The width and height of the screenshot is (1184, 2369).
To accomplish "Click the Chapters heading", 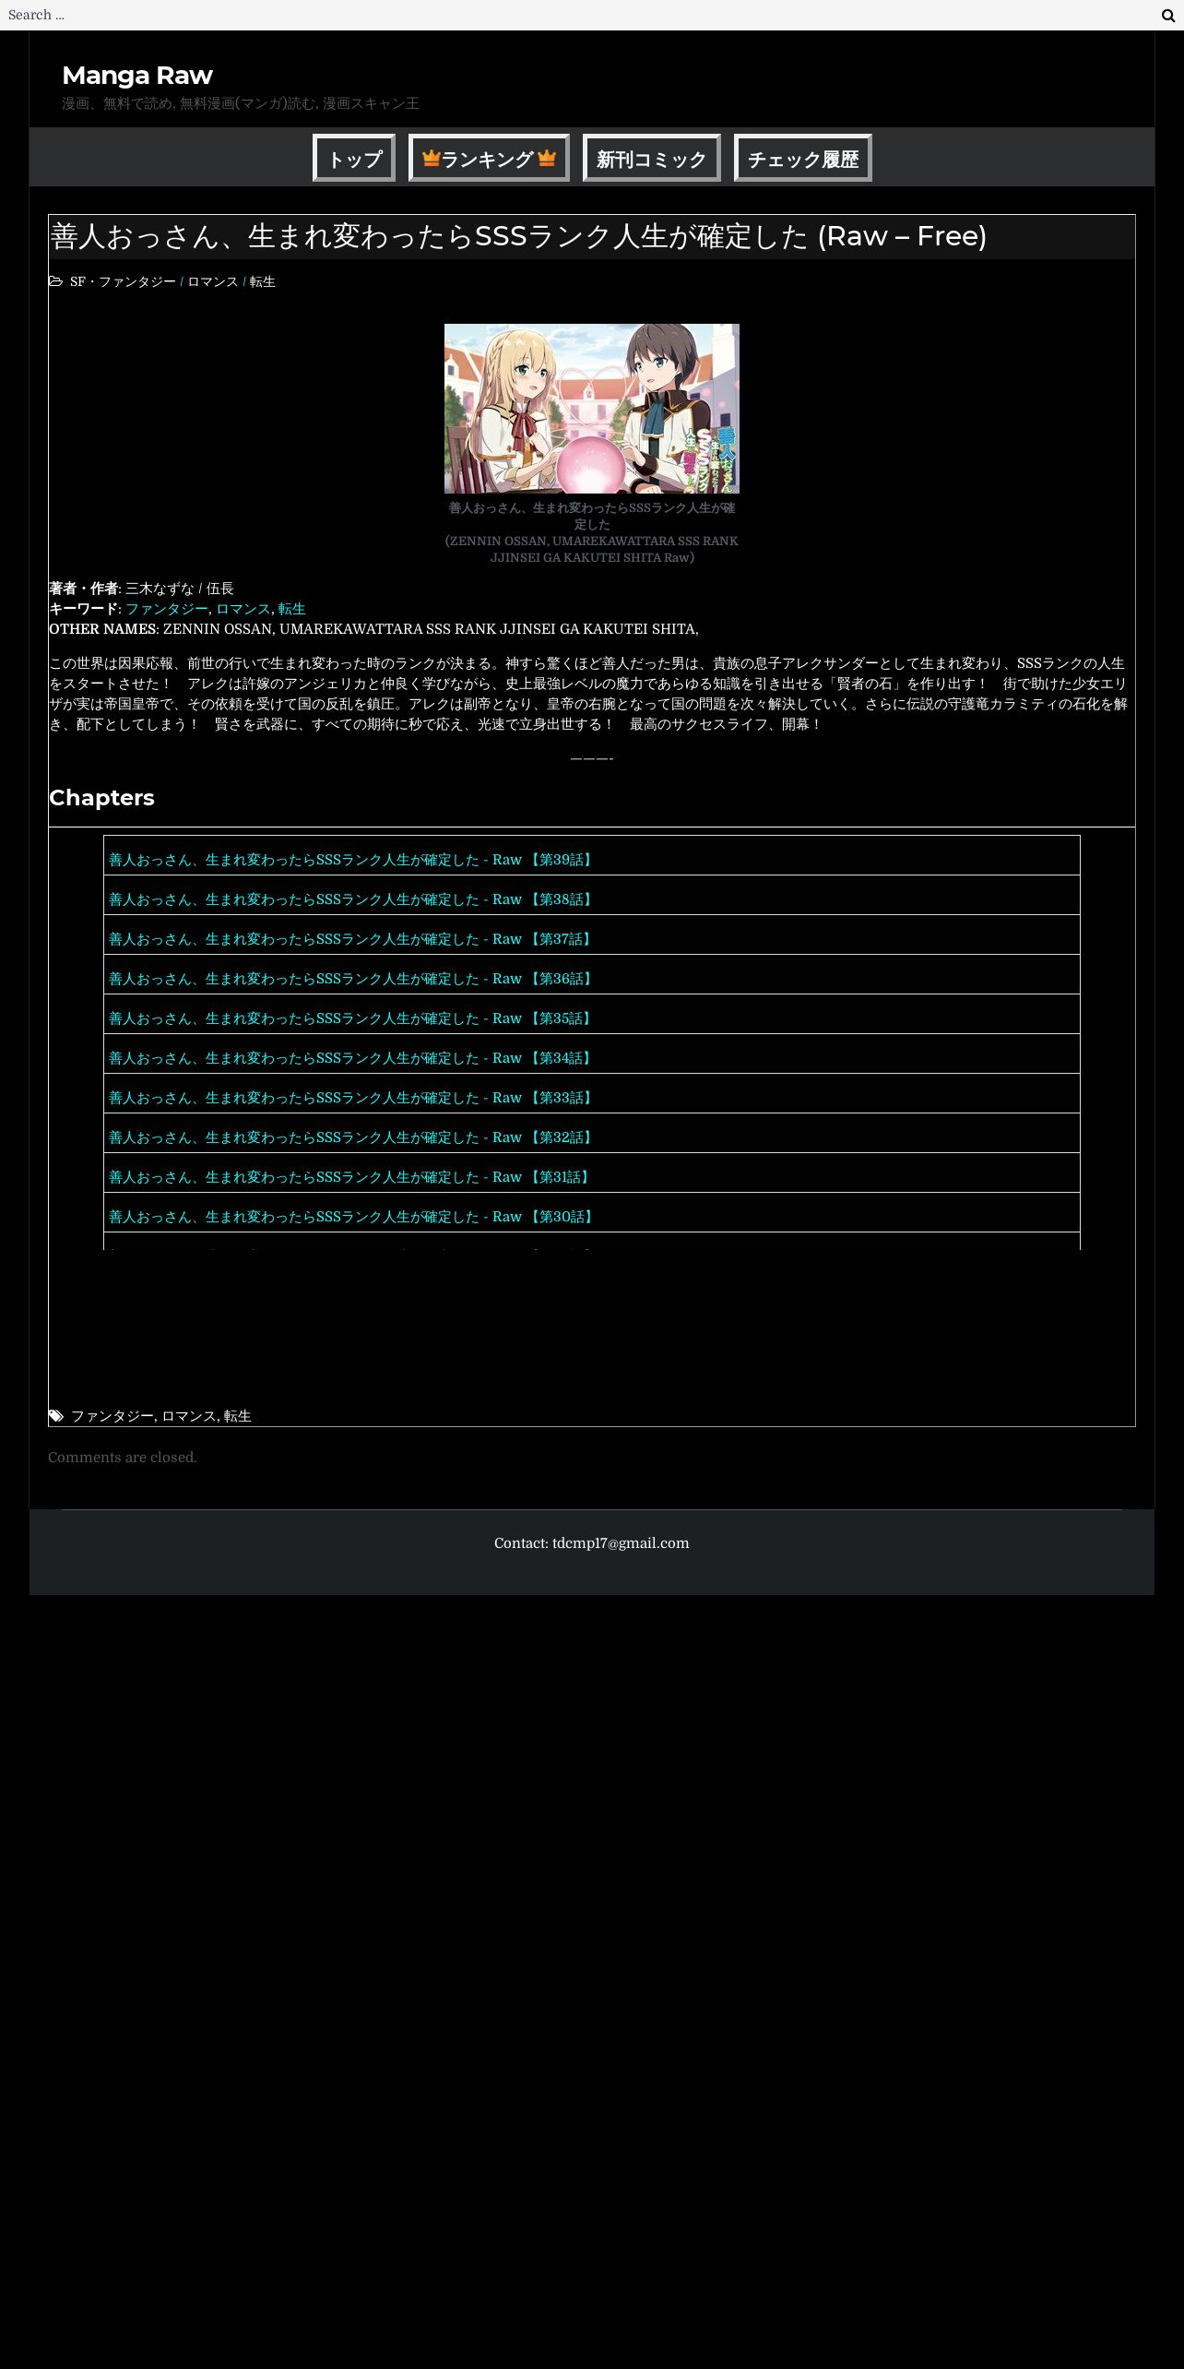I will [x=101, y=798].
